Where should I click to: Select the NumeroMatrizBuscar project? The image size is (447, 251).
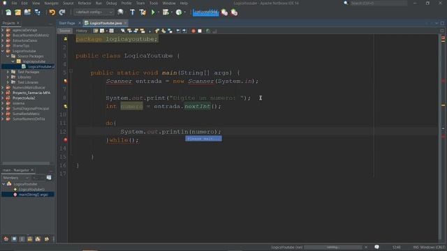coord(29,87)
